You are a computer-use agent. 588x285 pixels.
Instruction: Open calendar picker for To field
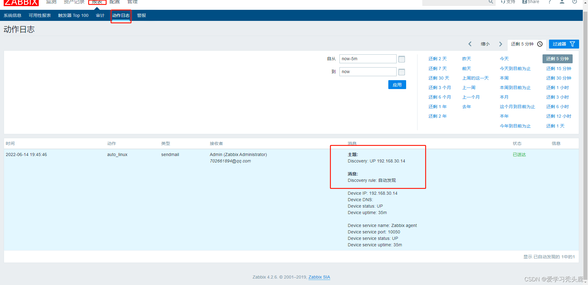402,72
